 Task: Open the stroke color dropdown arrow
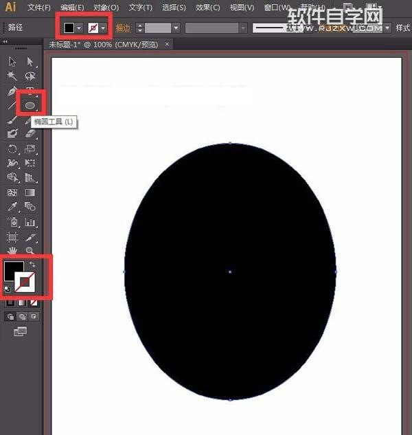click(104, 28)
